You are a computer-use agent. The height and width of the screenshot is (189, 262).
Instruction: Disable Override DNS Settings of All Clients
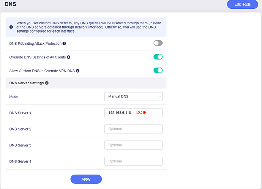point(158,57)
